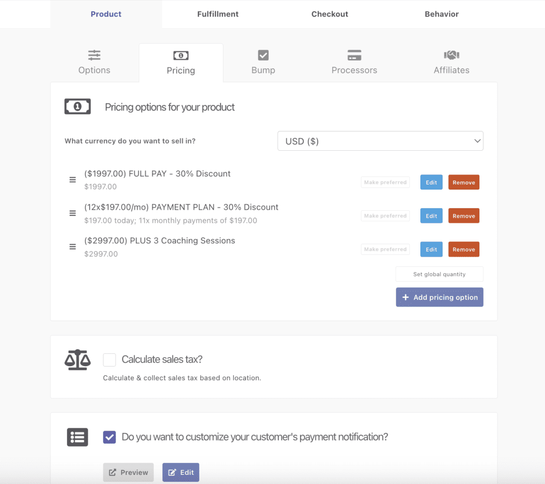Open the Affiliates handshake icon
Image resolution: width=545 pixels, height=484 pixels.
pyautogui.click(x=452, y=55)
